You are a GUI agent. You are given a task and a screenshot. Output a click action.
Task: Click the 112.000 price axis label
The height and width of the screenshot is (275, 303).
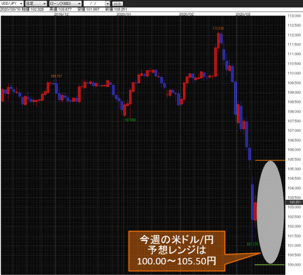pyautogui.click(x=295, y=35)
